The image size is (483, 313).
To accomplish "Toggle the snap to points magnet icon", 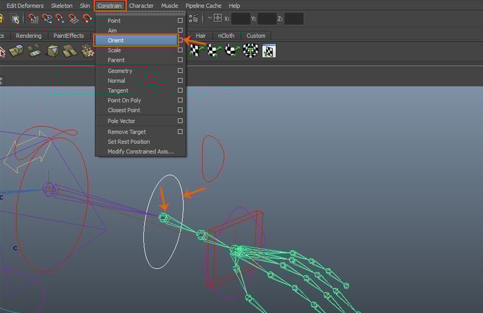I will click(60, 19).
